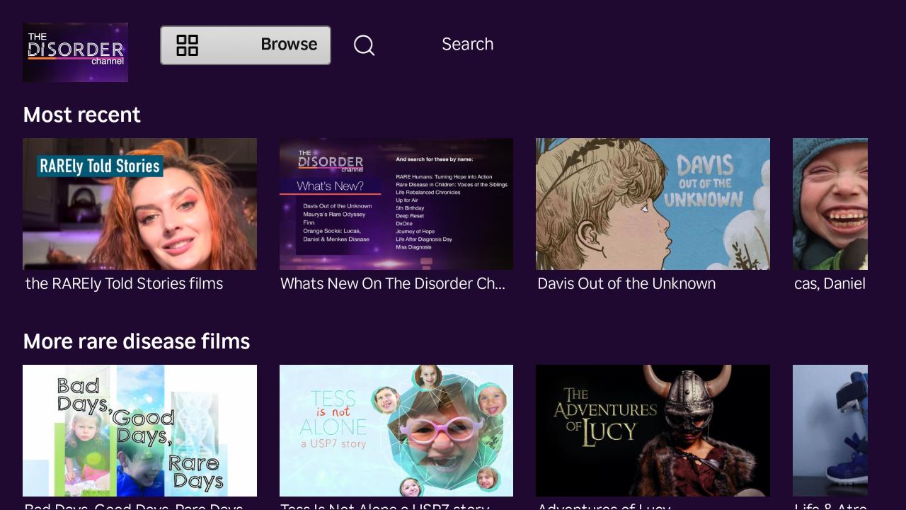Open the RAREly Told Stories thumbnail
906x510 pixels.
(x=139, y=204)
